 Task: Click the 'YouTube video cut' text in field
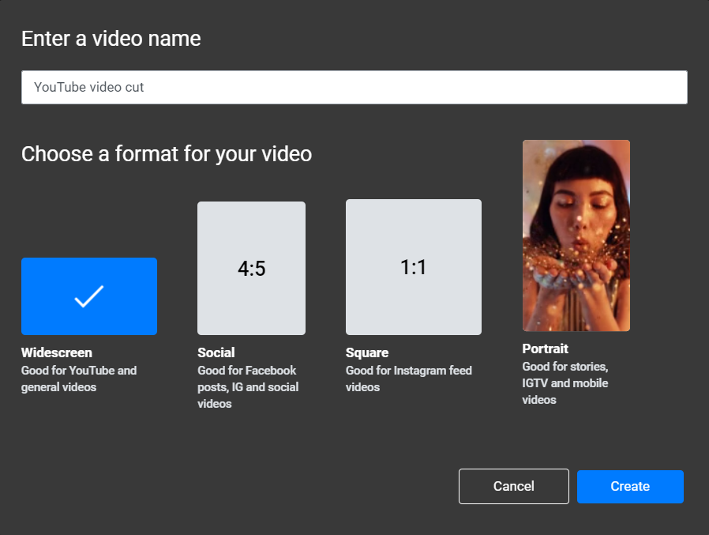[89, 87]
